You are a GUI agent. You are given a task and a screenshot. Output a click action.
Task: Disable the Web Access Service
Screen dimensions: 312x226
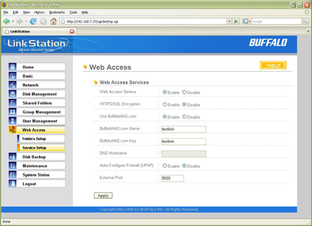tap(184, 92)
